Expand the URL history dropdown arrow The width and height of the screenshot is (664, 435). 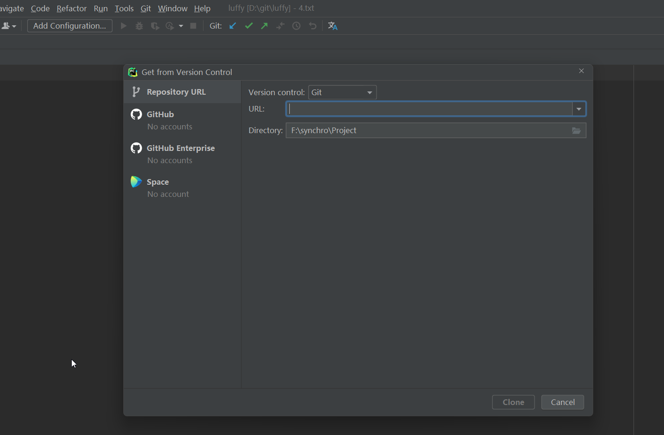click(x=579, y=109)
